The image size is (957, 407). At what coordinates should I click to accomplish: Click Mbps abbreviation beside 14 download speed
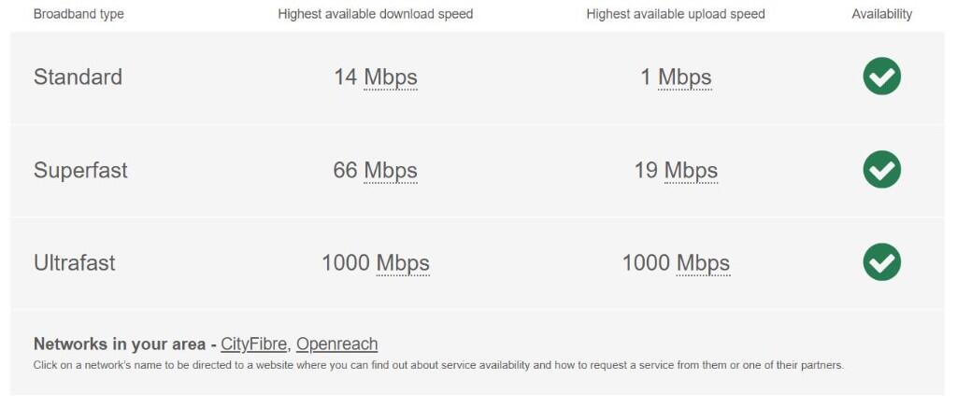(x=391, y=77)
